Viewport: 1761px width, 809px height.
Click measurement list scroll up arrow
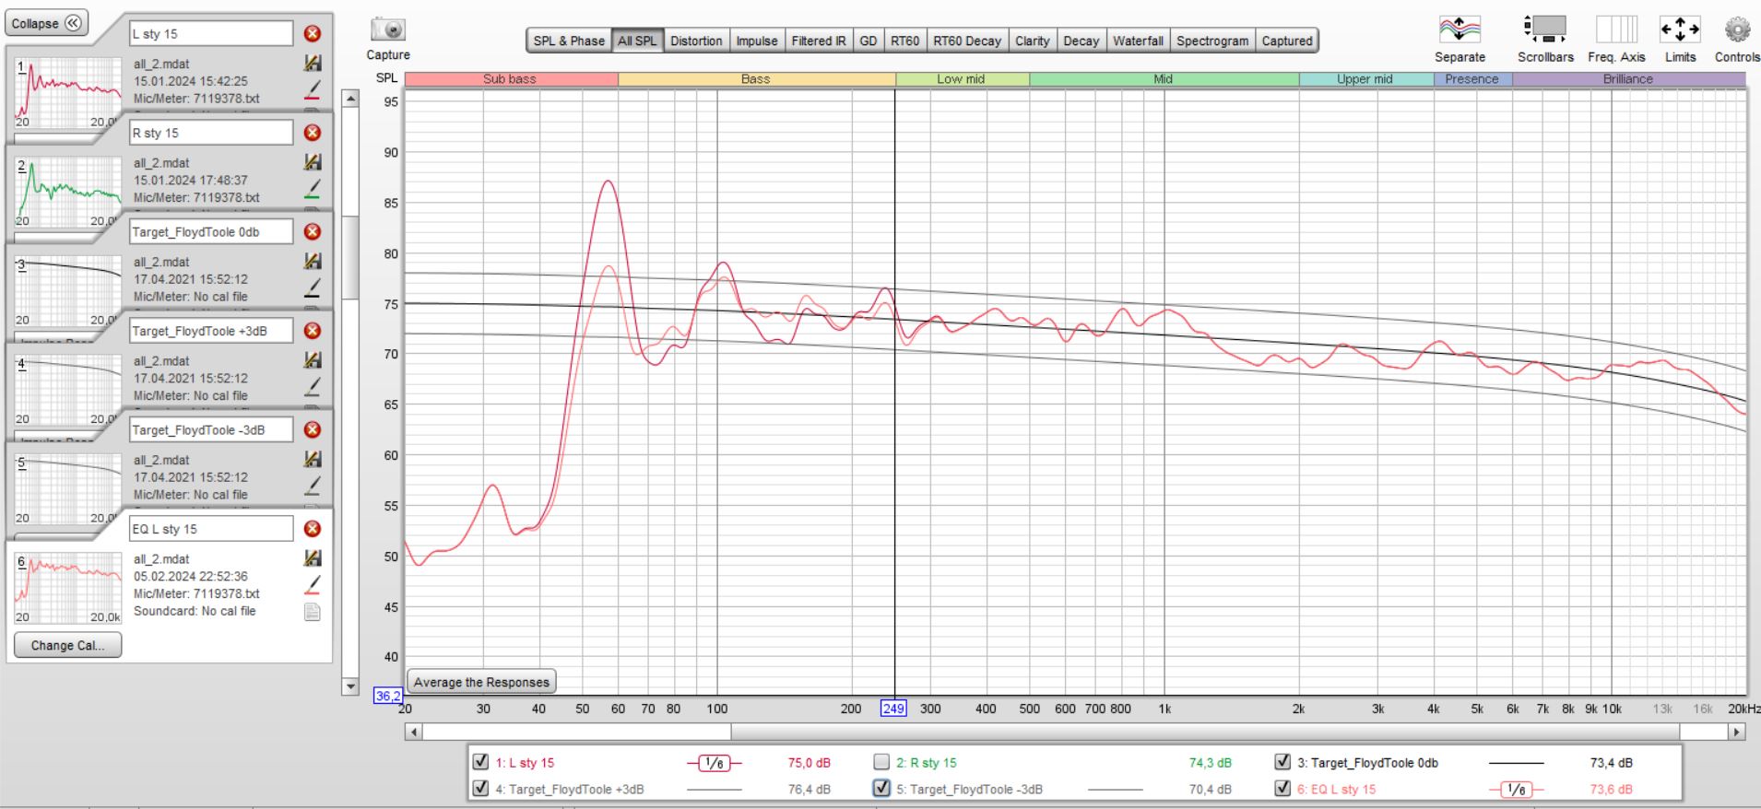coord(350,99)
